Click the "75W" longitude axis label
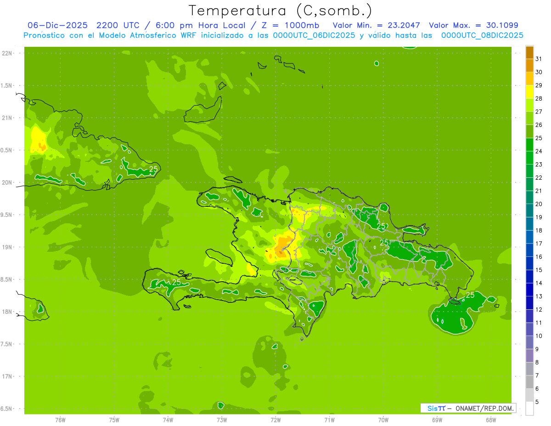Viewport: 551px width, 426px height. click(x=114, y=420)
